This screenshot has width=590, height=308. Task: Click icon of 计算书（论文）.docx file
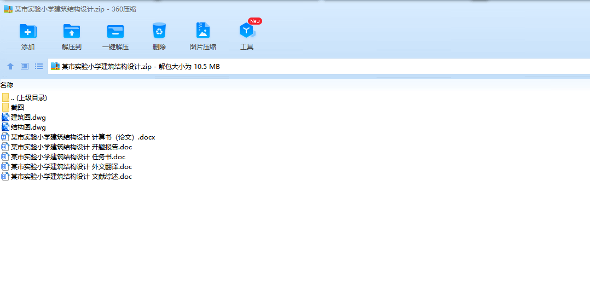click(x=5, y=137)
